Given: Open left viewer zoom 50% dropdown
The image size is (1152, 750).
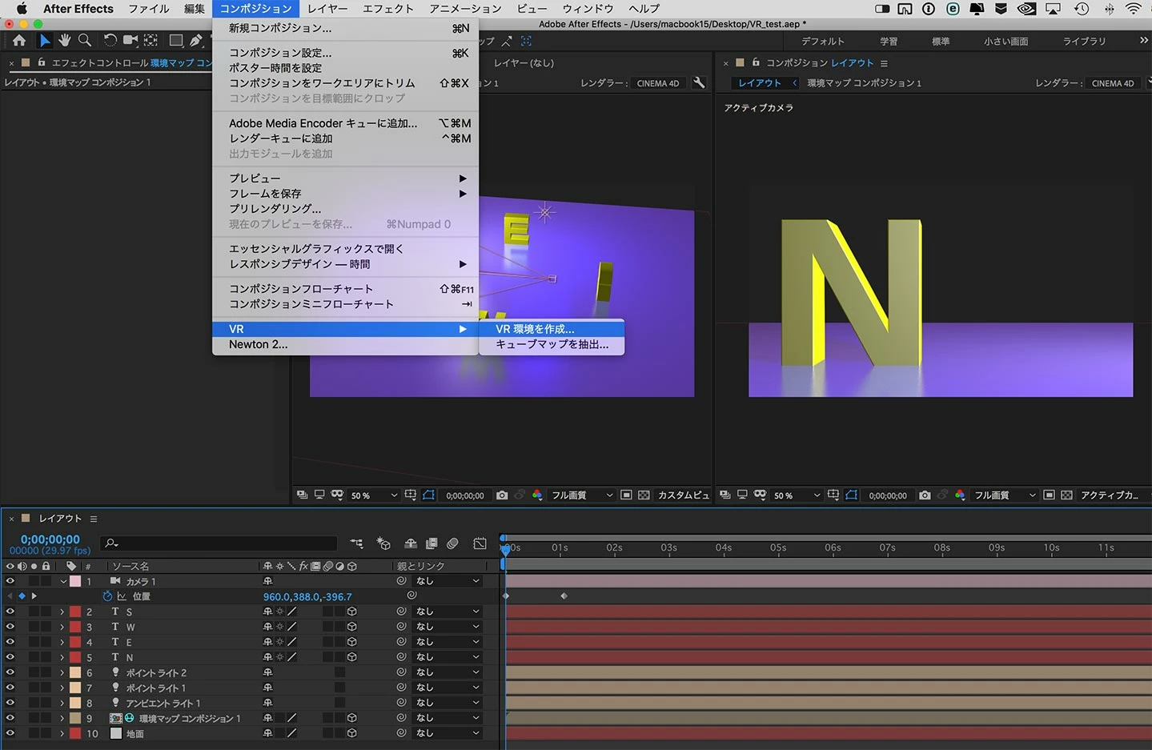Looking at the screenshot, I should click(374, 495).
